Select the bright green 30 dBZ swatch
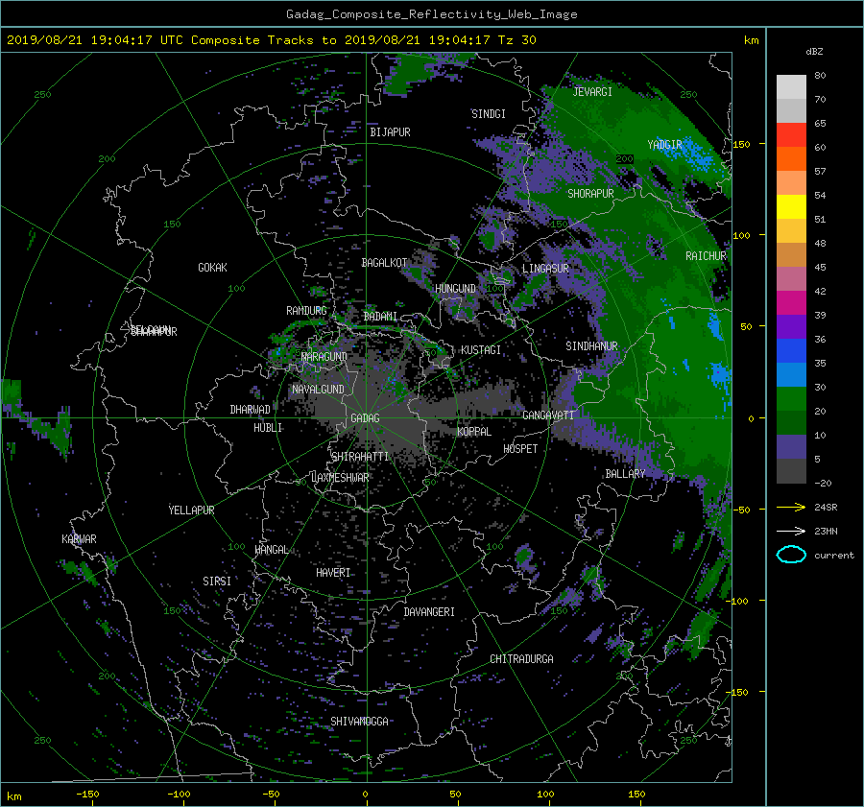 791,398
